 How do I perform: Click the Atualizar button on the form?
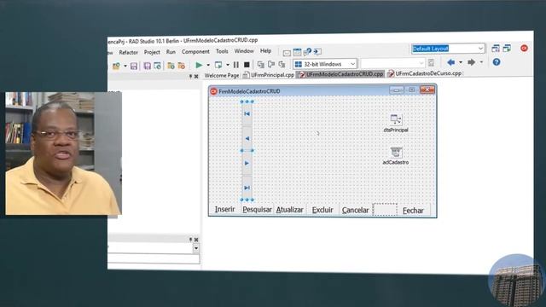click(290, 210)
